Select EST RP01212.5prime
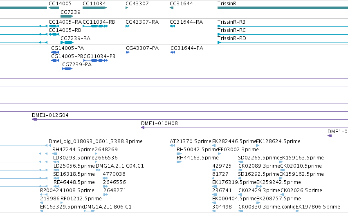348x213 pixels. pyautogui.click(x=81, y=199)
